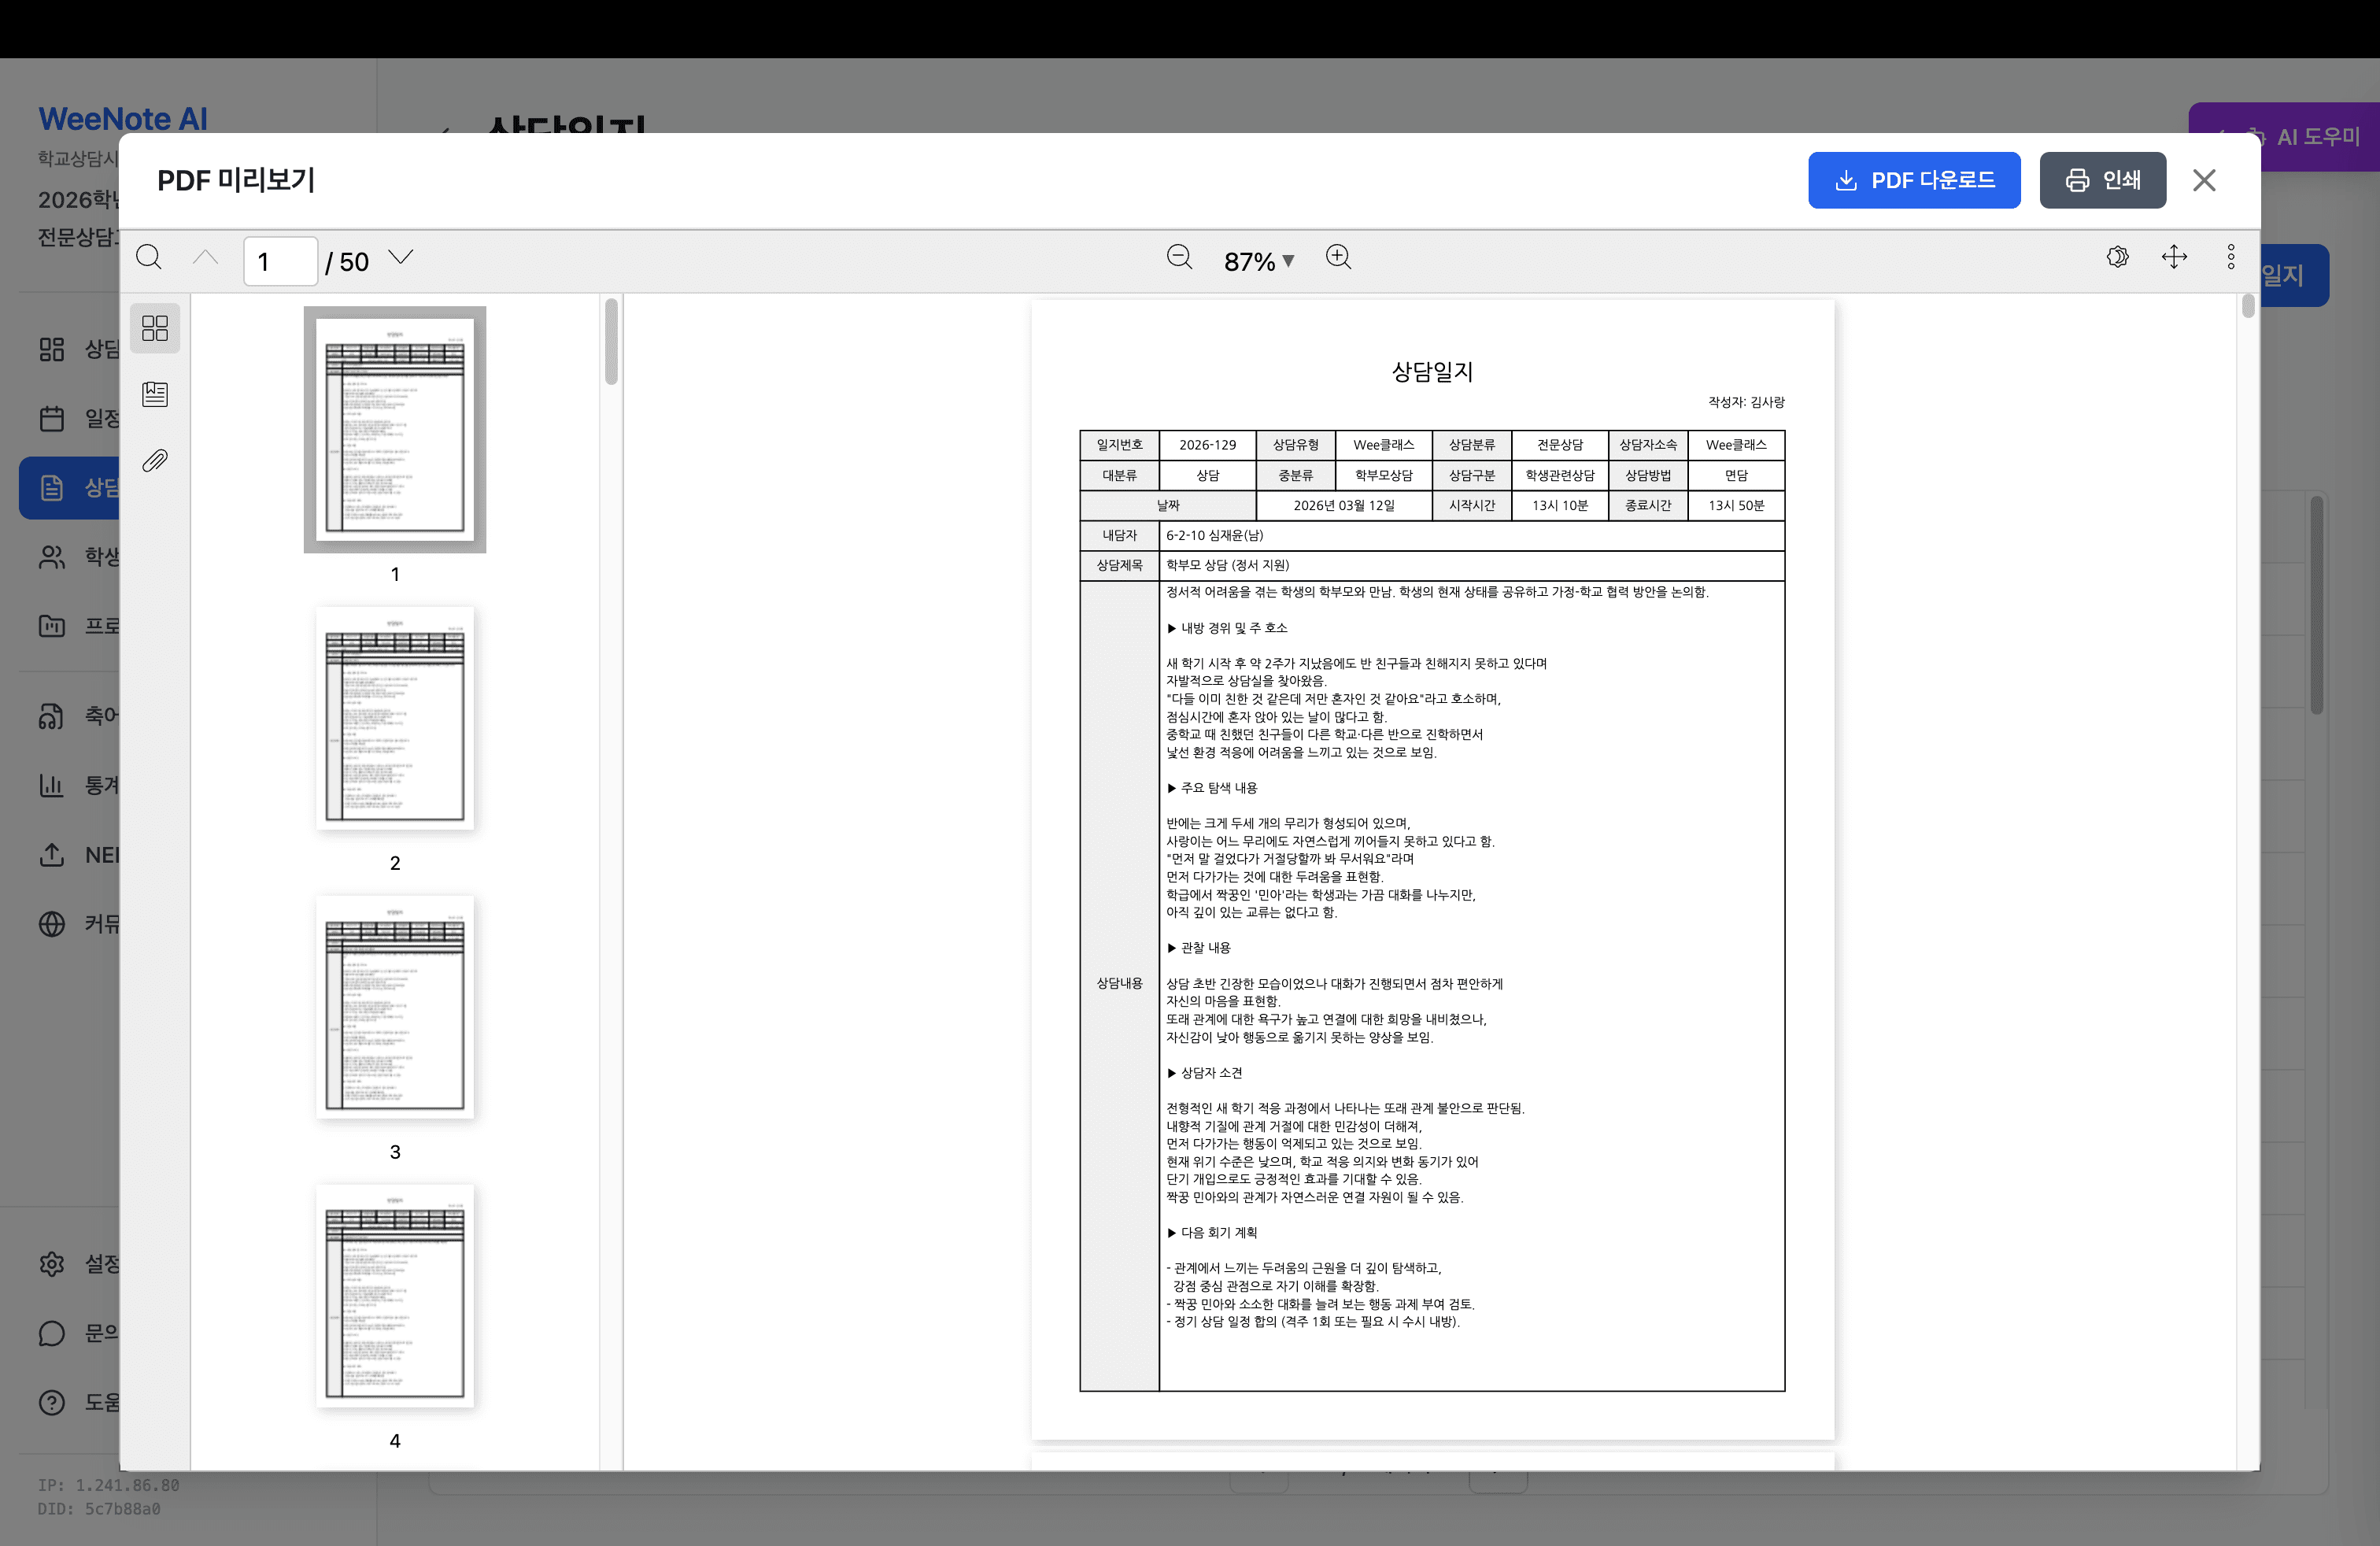Show the thumbnails panel
Image resolution: width=2380 pixels, height=1546 pixels.
pos(155,328)
